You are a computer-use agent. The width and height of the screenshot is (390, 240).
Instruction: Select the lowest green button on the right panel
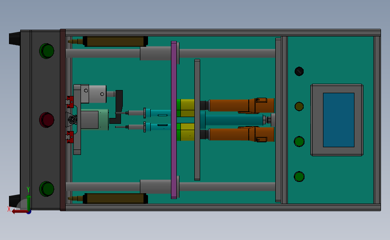tap(299, 177)
